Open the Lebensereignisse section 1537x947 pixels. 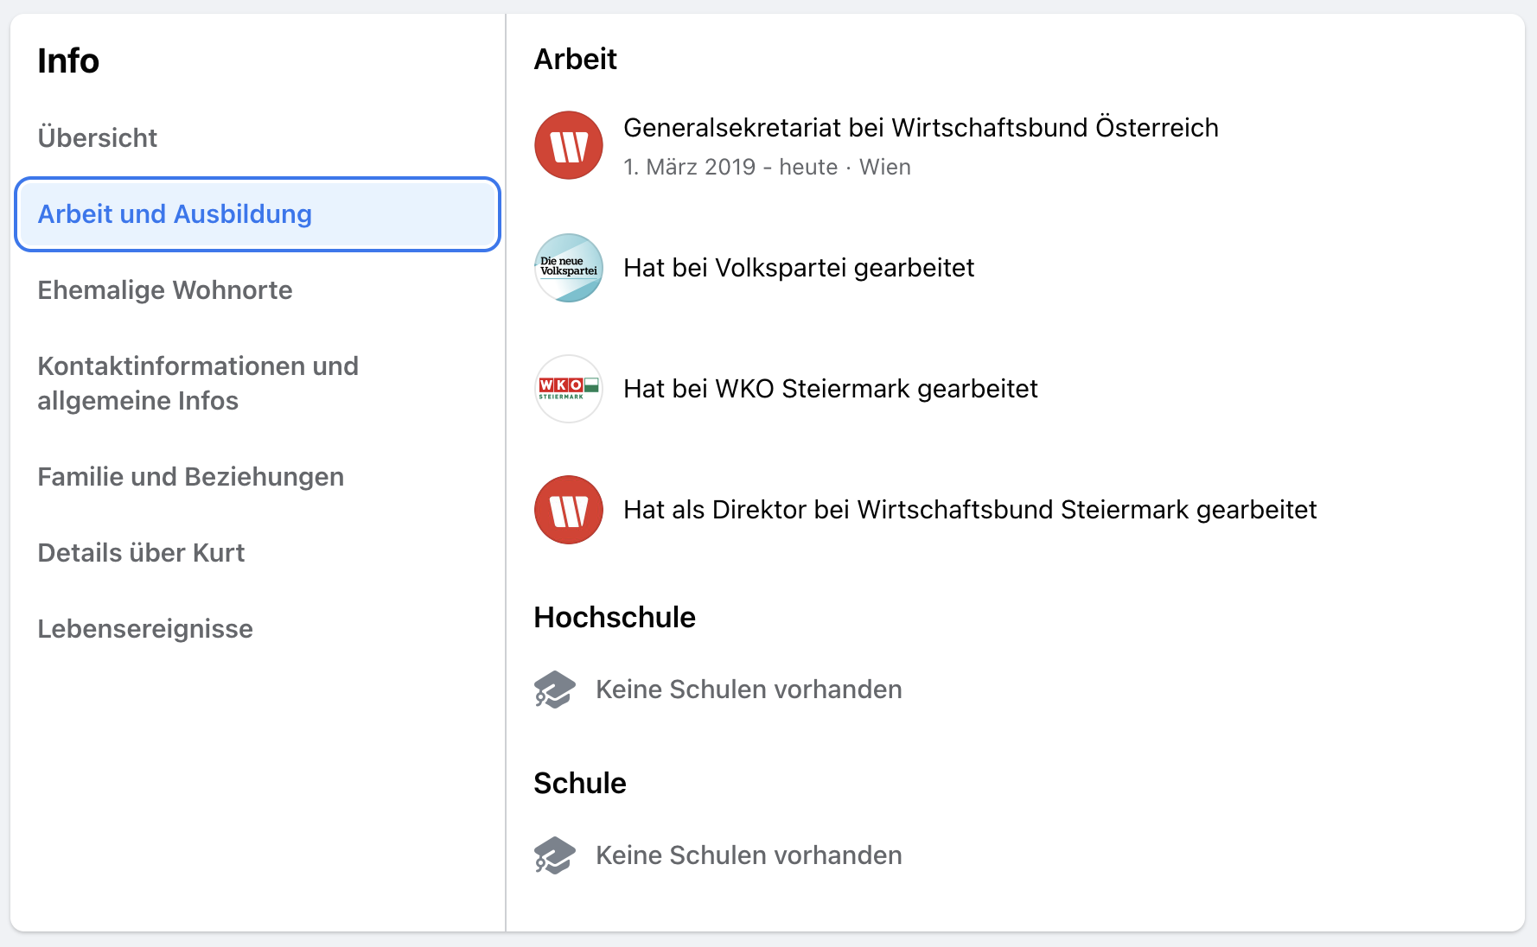(x=145, y=629)
